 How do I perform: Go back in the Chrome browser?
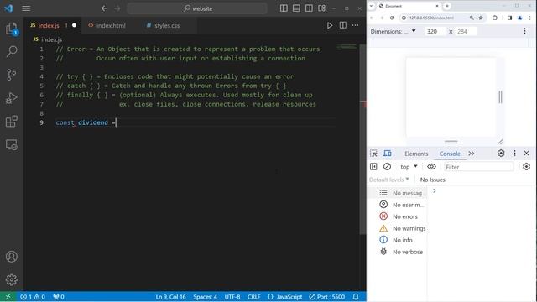click(x=372, y=18)
